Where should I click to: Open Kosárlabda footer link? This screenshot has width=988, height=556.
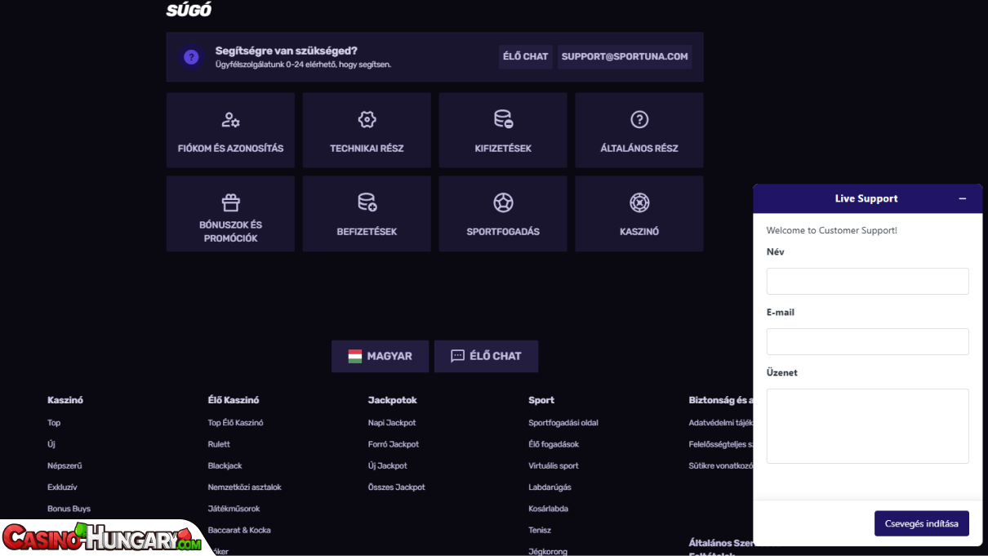[548, 509]
